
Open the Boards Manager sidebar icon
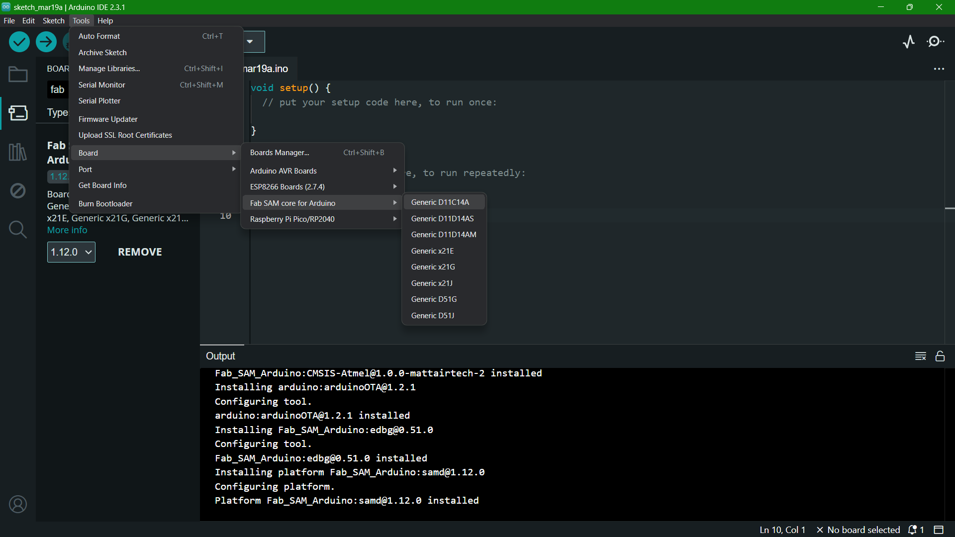(18, 113)
